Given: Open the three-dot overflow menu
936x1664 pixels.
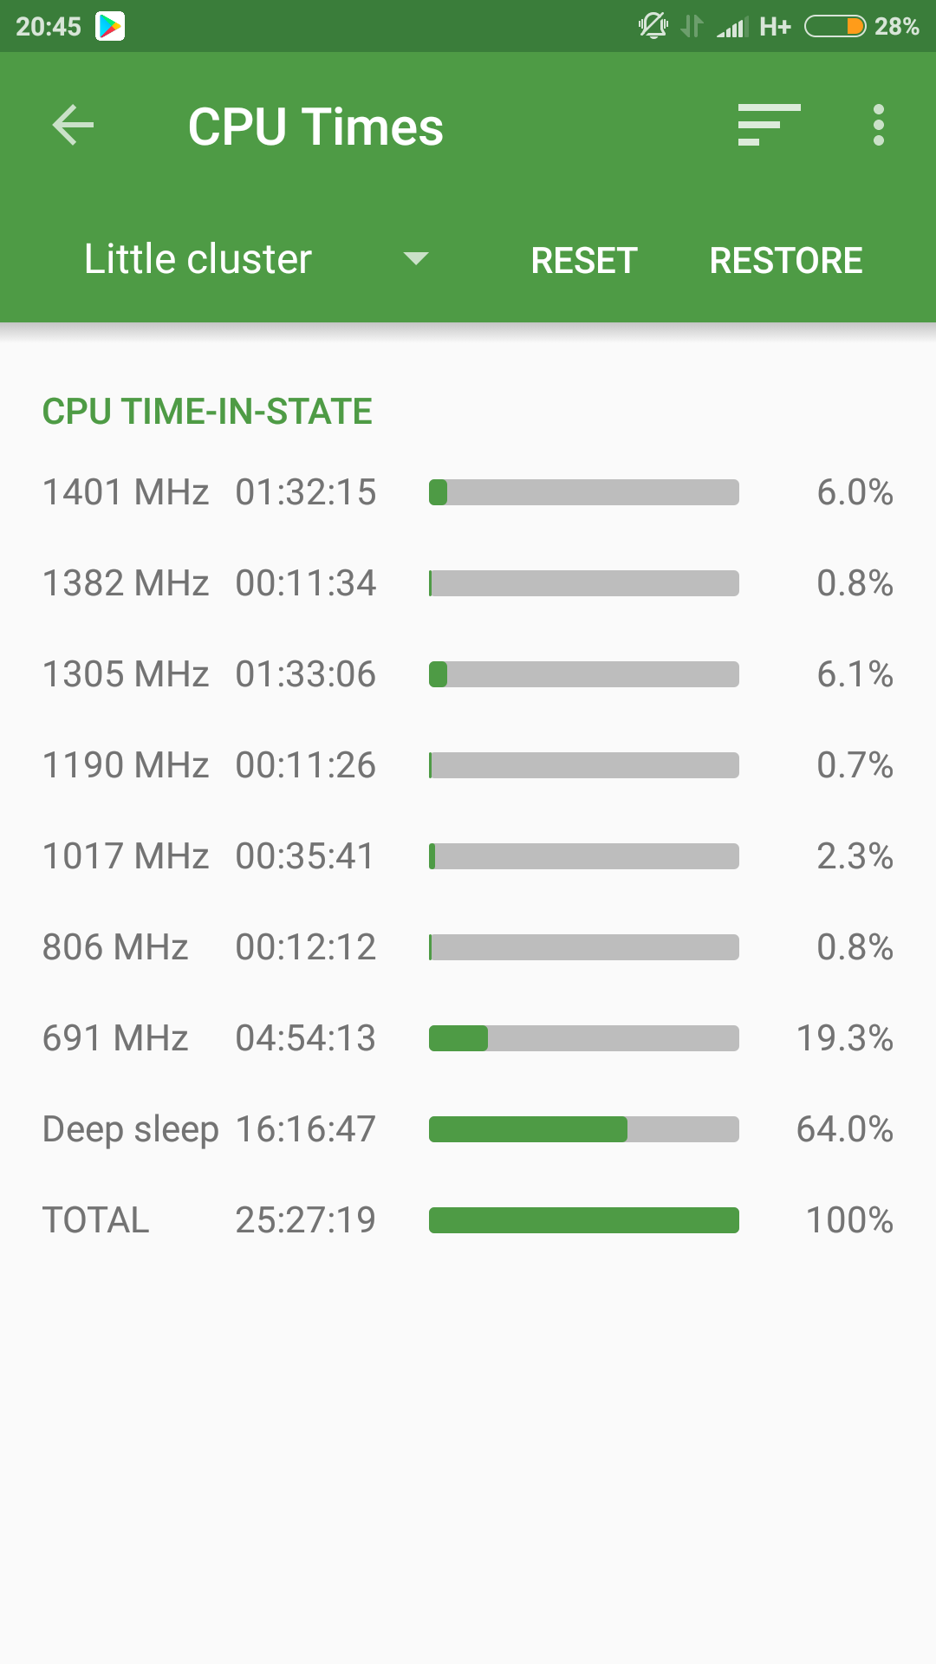Looking at the screenshot, I should tap(878, 126).
